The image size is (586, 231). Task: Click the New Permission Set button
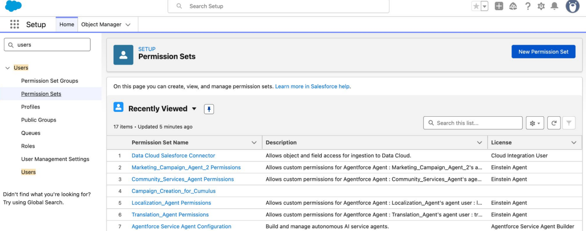point(543,52)
